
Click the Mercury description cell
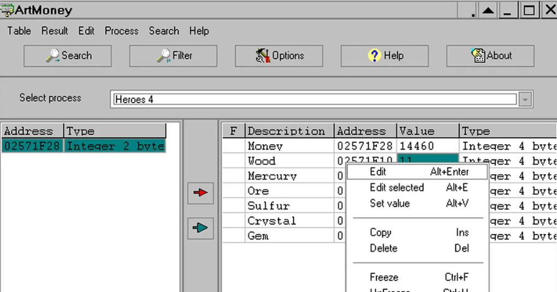pyautogui.click(x=289, y=176)
